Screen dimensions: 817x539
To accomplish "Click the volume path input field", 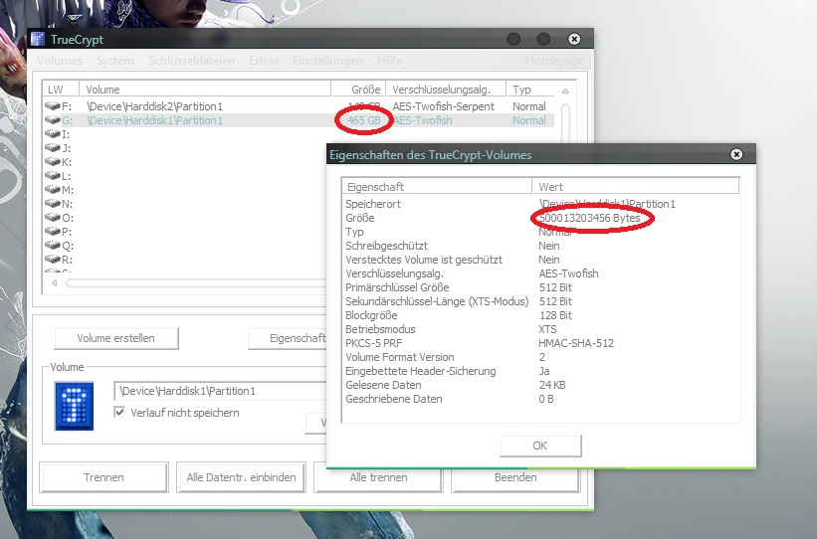I will tap(220, 391).
